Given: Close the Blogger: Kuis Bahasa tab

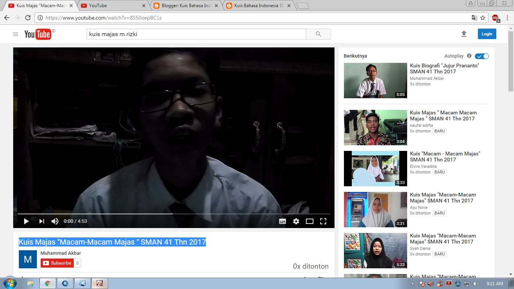Looking at the screenshot, I should pyautogui.click(x=216, y=6).
